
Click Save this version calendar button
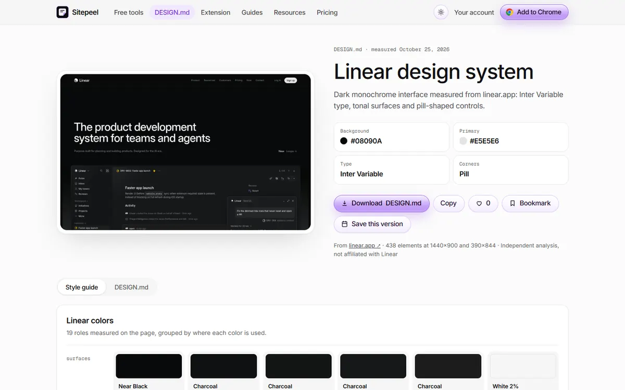[372, 224]
